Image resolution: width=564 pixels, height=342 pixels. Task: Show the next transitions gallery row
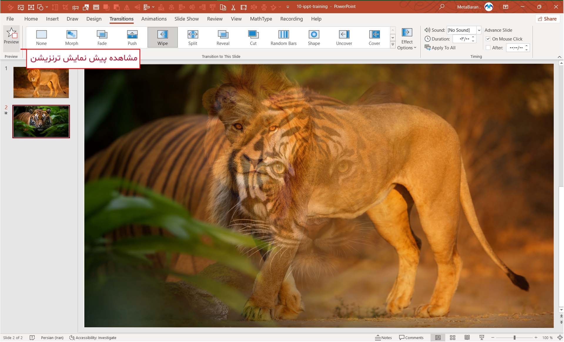click(x=393, y=38)
